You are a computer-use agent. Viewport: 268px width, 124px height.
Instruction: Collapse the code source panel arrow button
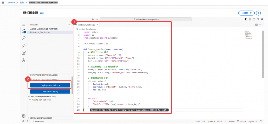(x=258, y=13)
